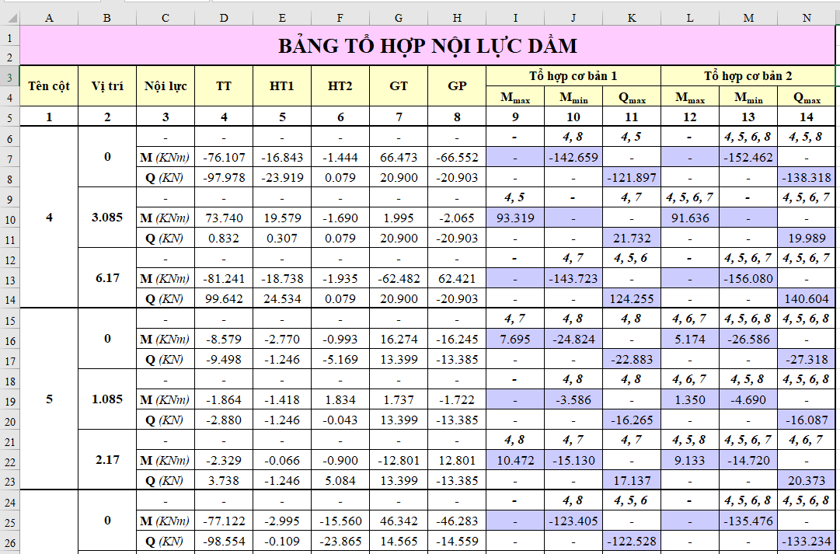Select cell with value -123.405
This screenshot has width=840, height=554.
(573, 521)
